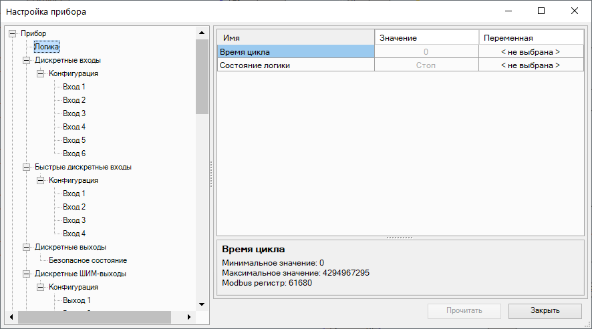Screen dimensions: 592x329
Task: Click the Значение column header
Action: pyautogui.click(x=426, y=38)
